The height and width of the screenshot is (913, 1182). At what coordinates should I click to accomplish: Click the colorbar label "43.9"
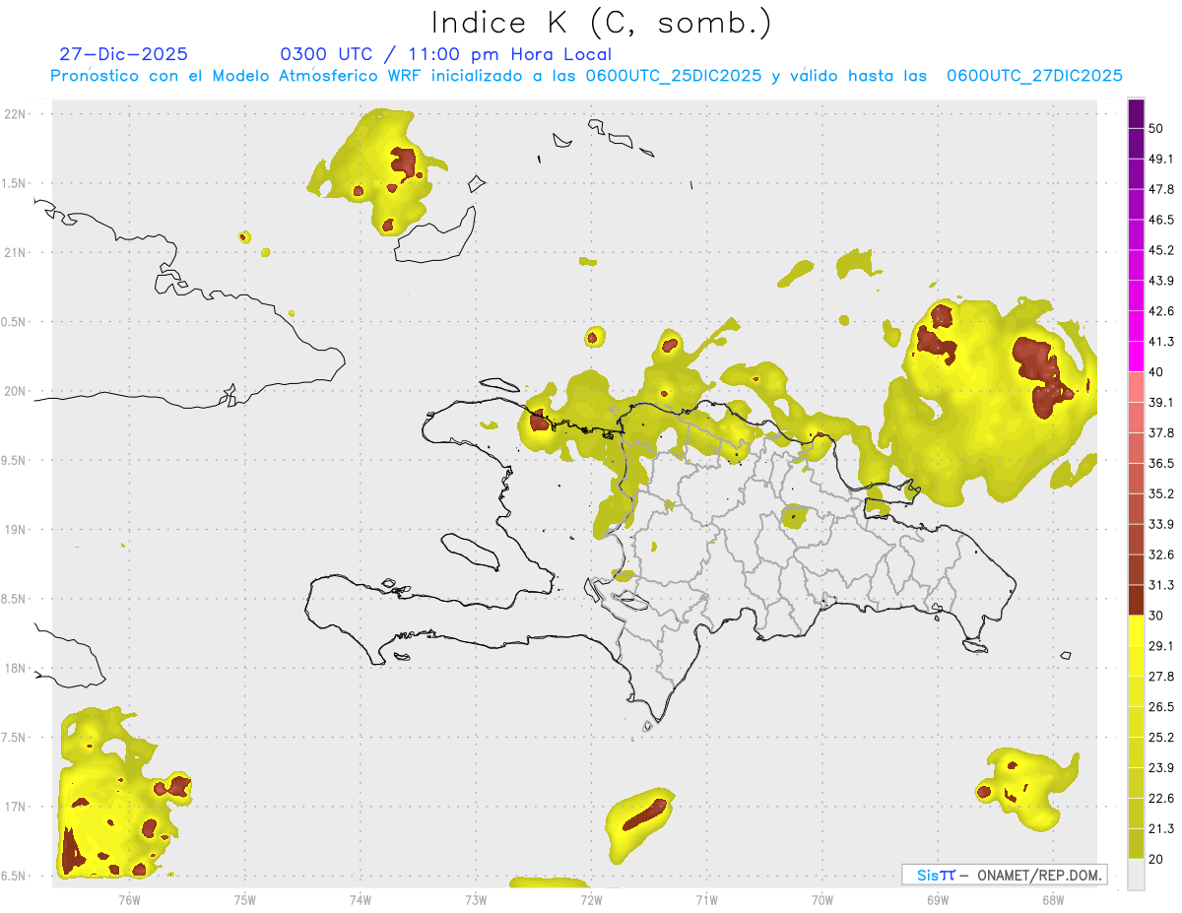tap(1161, 281)
